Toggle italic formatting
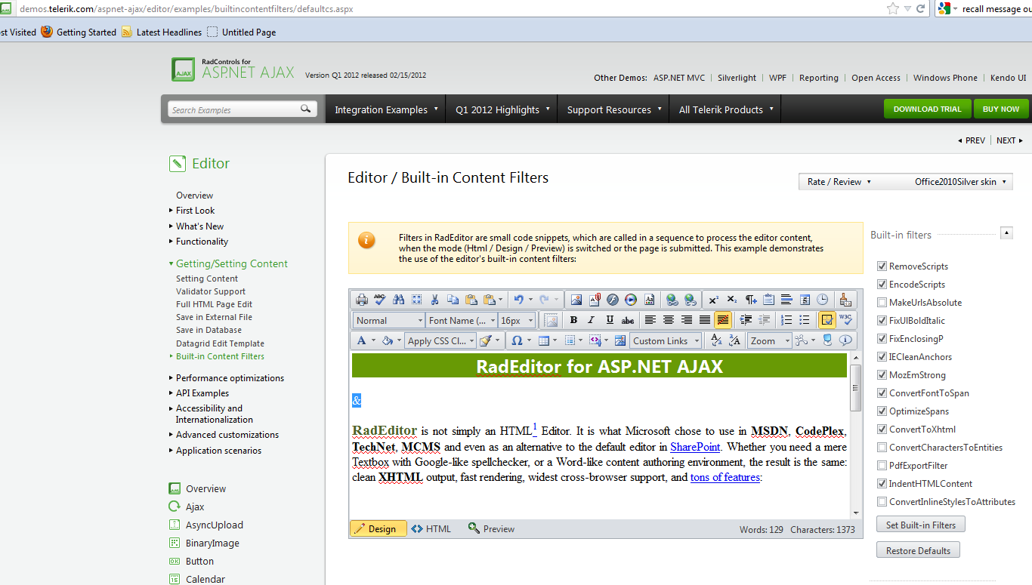This screenshot has height=585, width=1032. 592,320
